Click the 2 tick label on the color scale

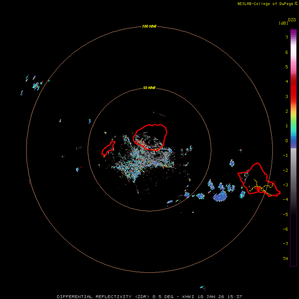pos(287,111)
